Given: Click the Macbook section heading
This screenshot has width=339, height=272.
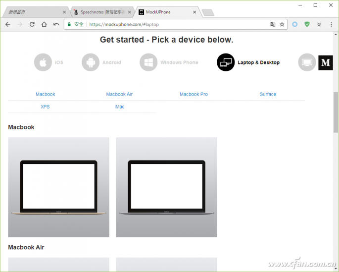Looking at the screenshot, I should tap(21, 127).
